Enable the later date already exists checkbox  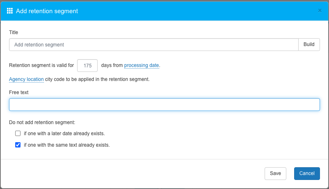point(18,134)
